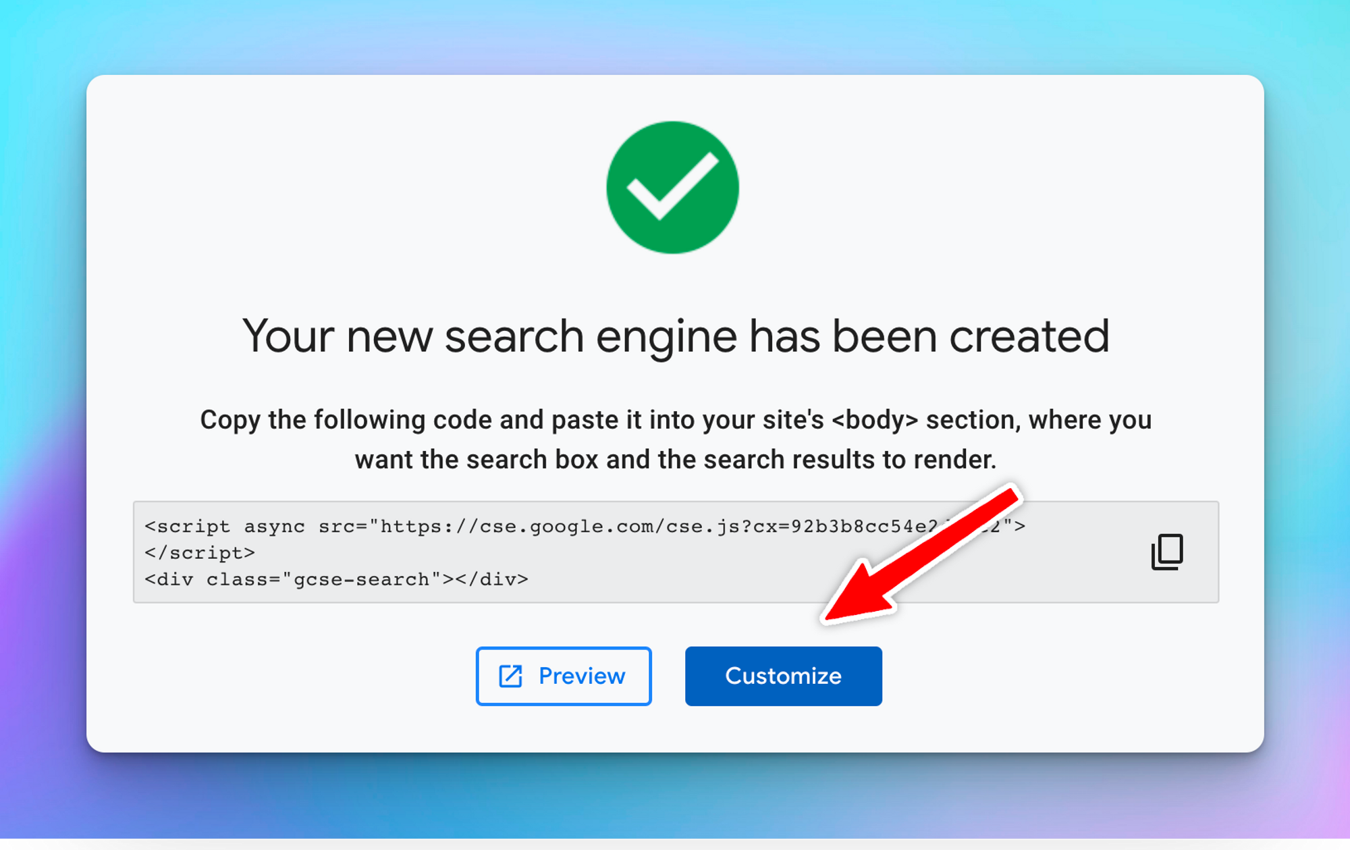This screenshot has width=1350, height=850.
Task: Click the word "created" in the heading
Action: coord(1029,336)
